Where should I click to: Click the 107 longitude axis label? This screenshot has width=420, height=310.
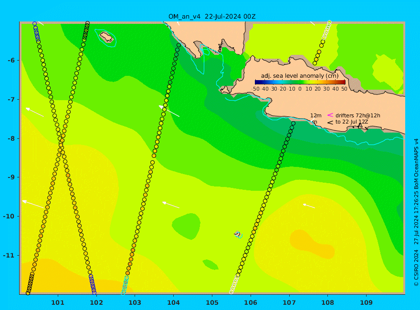tap(289, 302)
